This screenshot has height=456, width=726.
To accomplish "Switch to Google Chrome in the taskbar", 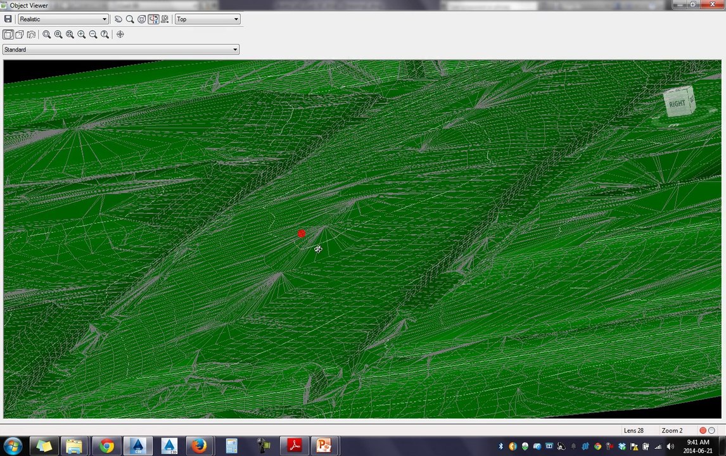I will tap(106, 446).
